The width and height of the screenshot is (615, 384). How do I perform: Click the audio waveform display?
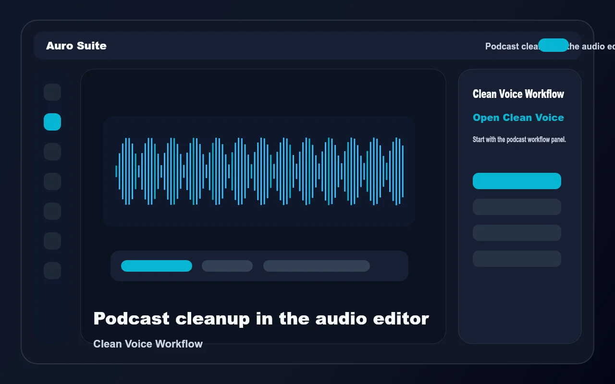[259, 171]
